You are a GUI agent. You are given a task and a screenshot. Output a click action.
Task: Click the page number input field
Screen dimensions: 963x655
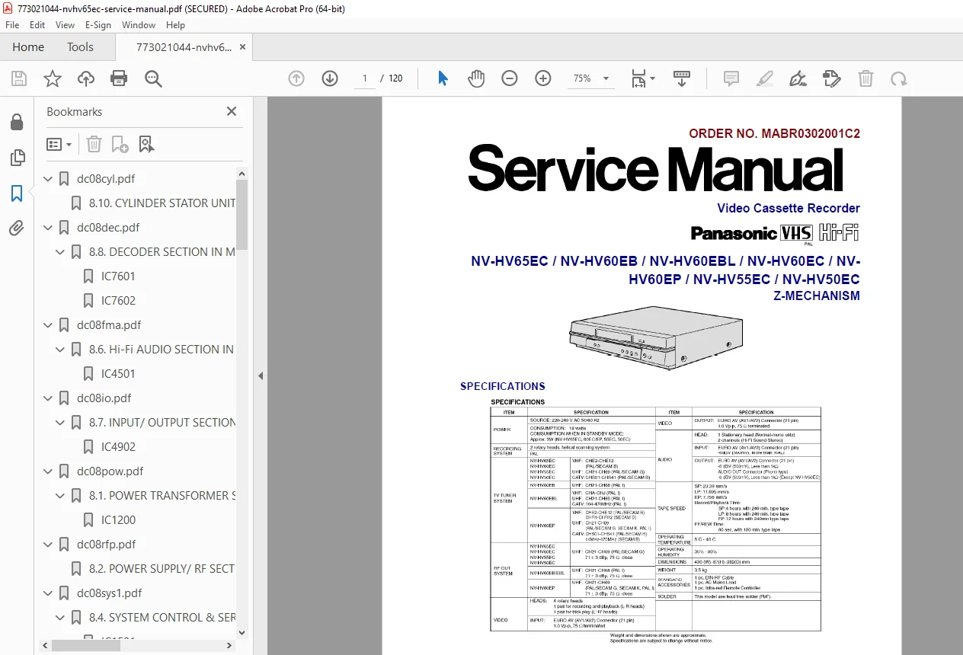point(365,78)
